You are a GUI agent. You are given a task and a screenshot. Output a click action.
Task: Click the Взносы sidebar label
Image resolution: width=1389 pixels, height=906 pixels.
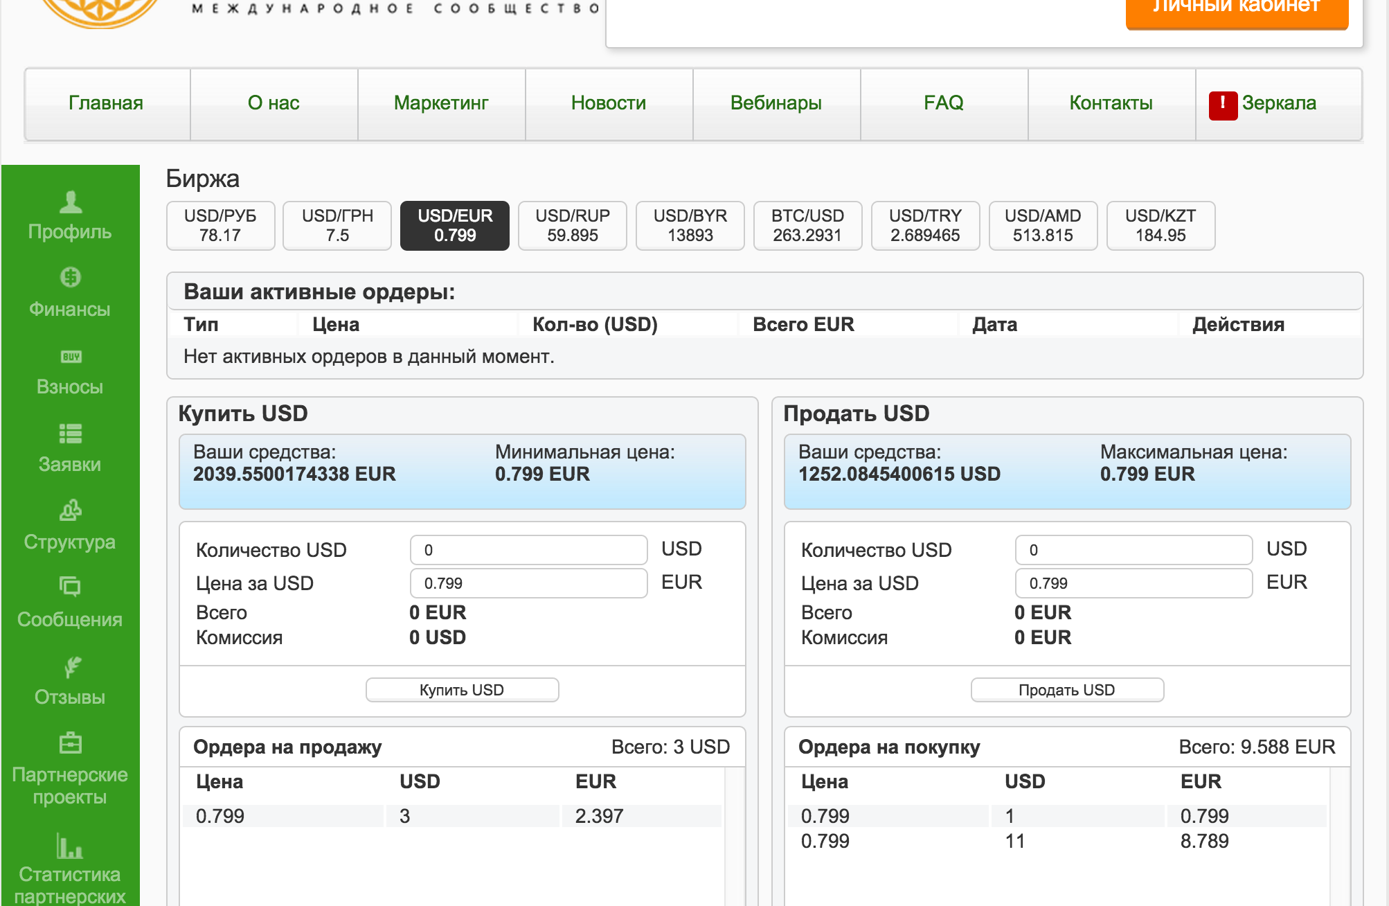[70, 387]
